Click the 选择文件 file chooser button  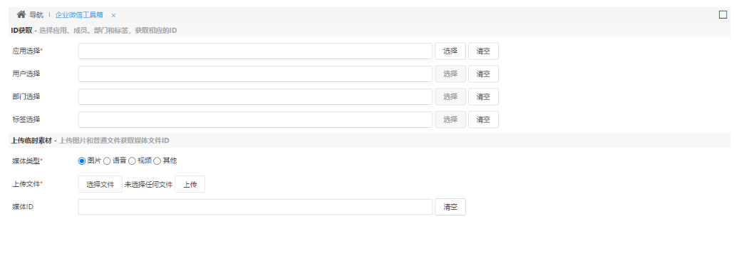100,185
